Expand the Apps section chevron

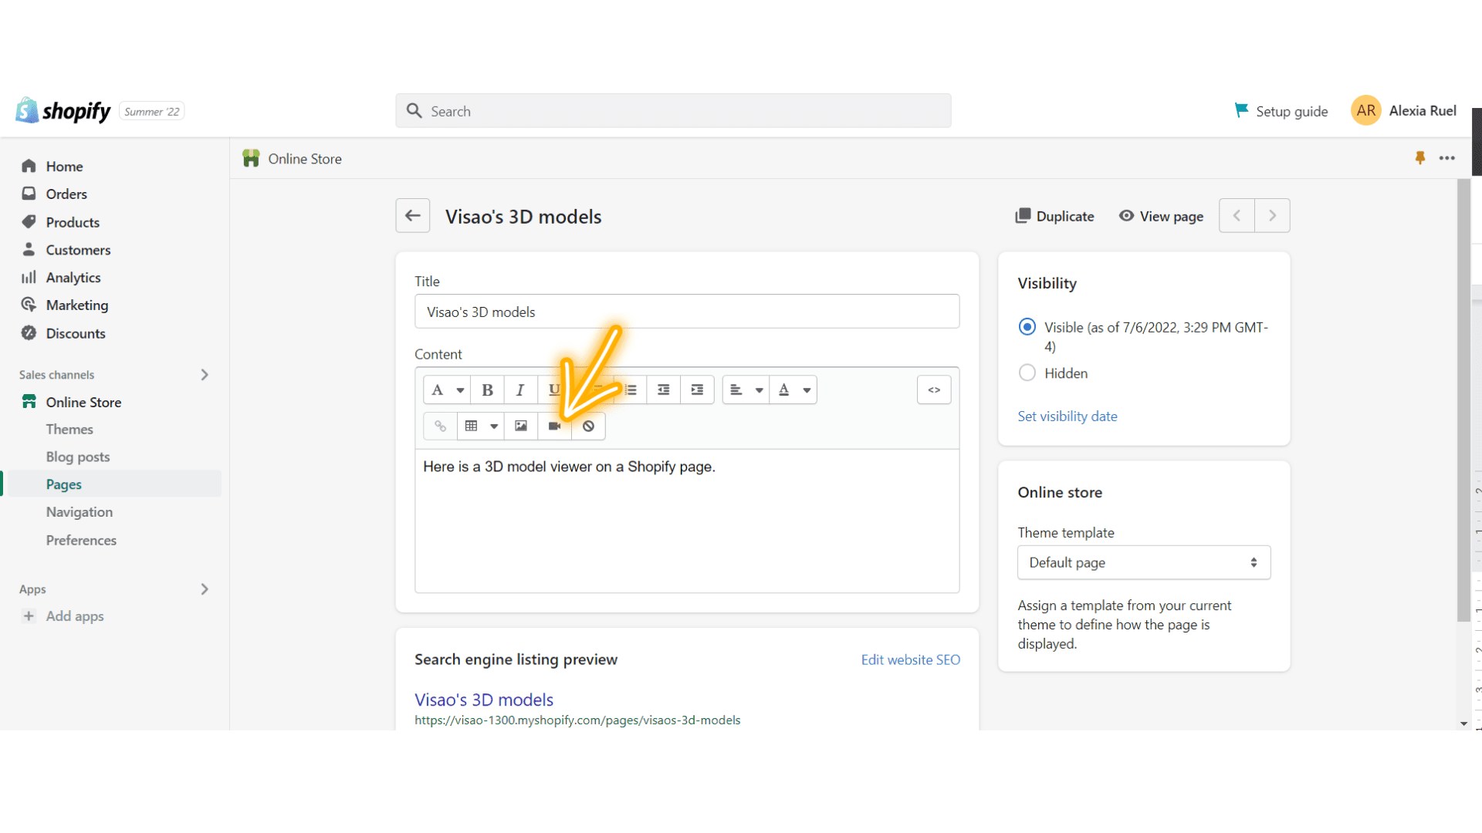[205, 589]
